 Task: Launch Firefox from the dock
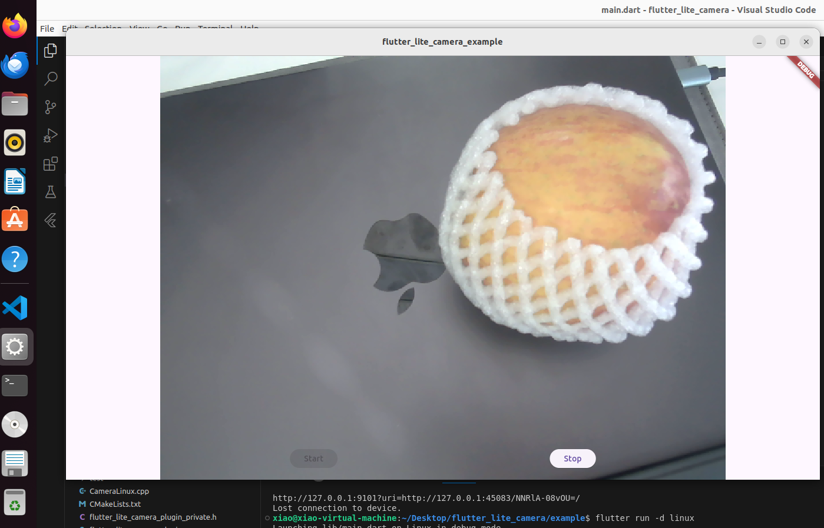click(15, 26)
